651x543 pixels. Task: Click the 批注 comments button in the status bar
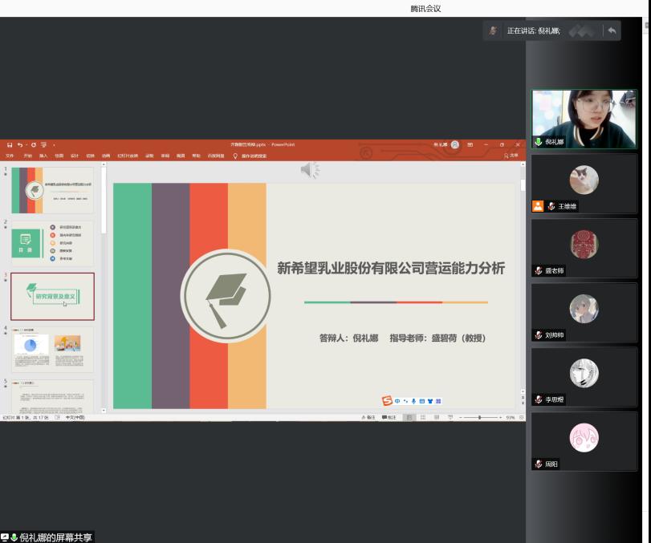389,418
